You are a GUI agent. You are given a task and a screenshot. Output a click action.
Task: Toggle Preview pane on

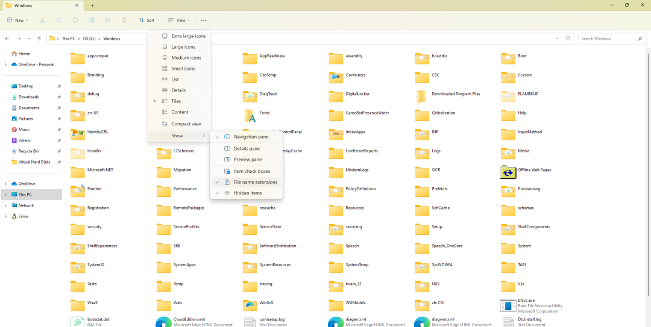click(246, 160)
